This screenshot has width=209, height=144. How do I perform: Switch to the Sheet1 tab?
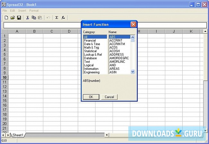point(18,135)
